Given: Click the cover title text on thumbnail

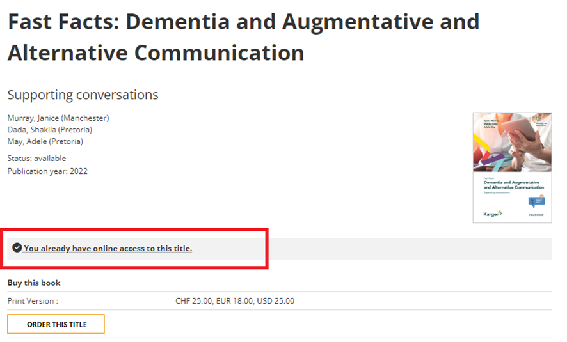Looking at the screenshot, I should pyautogui.click(x=513, y=185).
